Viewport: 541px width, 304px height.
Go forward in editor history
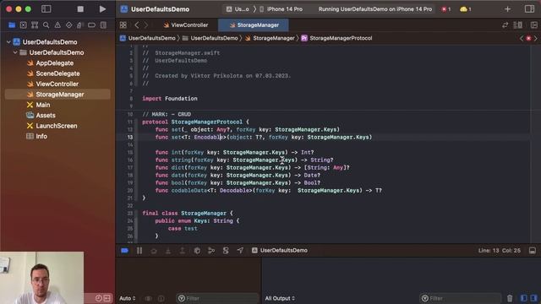146,25
